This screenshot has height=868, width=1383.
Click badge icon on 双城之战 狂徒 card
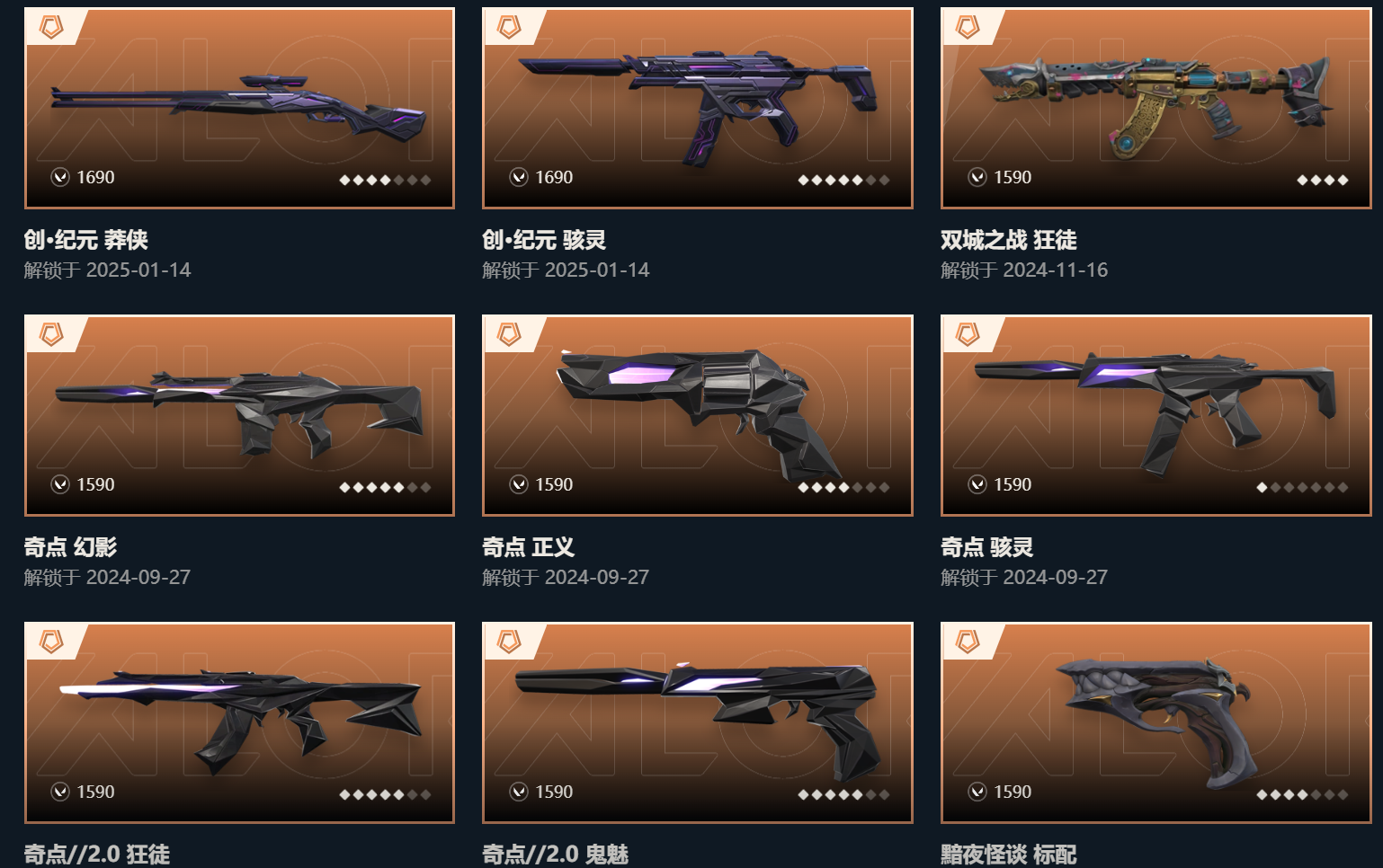click(x=968, y=28)
